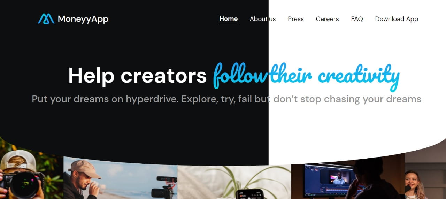Go to the About us page
Image resolution: width=446 pixels, height=199 pixels.
(263, 19)
